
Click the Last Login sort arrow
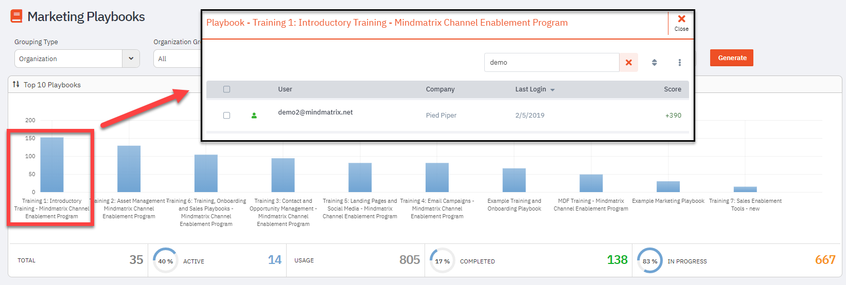coord(553,90)
